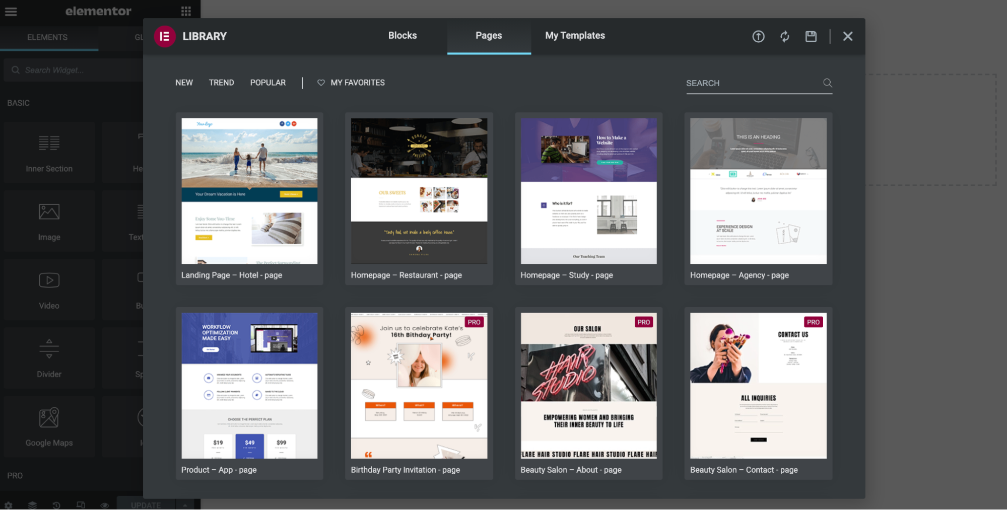Select the Google Maps widget
The width and height of the screenshot is (1007, 510).
click(49, 426)
